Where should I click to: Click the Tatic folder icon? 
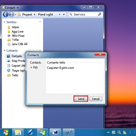tap(9, 75)
